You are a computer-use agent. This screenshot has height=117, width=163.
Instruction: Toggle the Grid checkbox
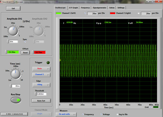coord(150,107)
